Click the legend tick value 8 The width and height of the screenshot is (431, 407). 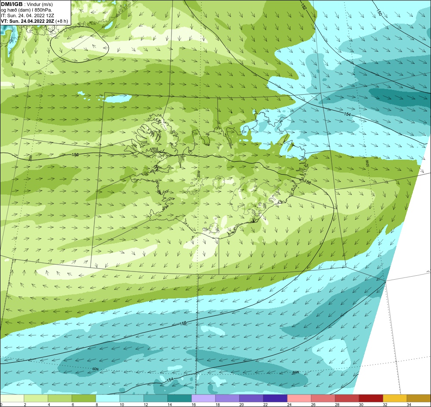tap(97, 404)
